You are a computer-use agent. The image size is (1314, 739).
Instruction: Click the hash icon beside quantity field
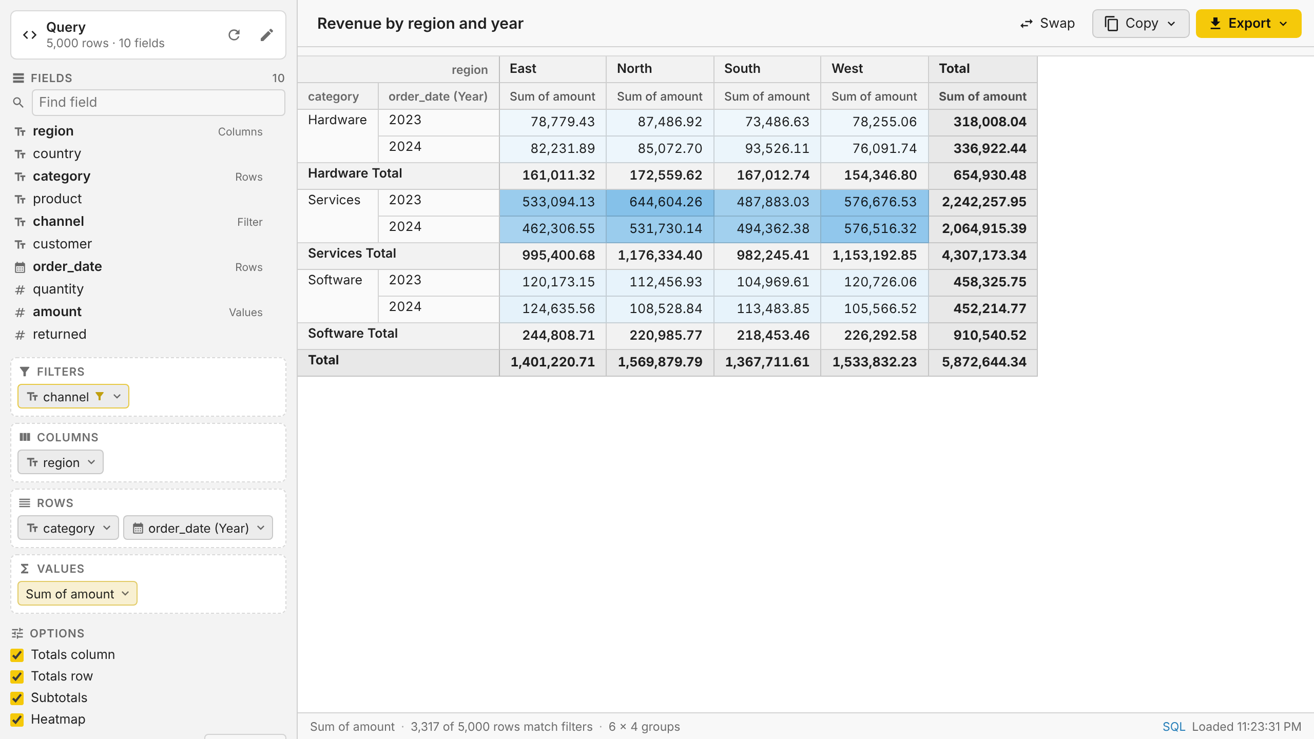(20, 290)
